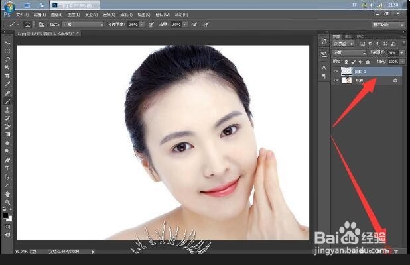Open the brush panel toggle icon
The image size is (410, 265).
(42, 25)
